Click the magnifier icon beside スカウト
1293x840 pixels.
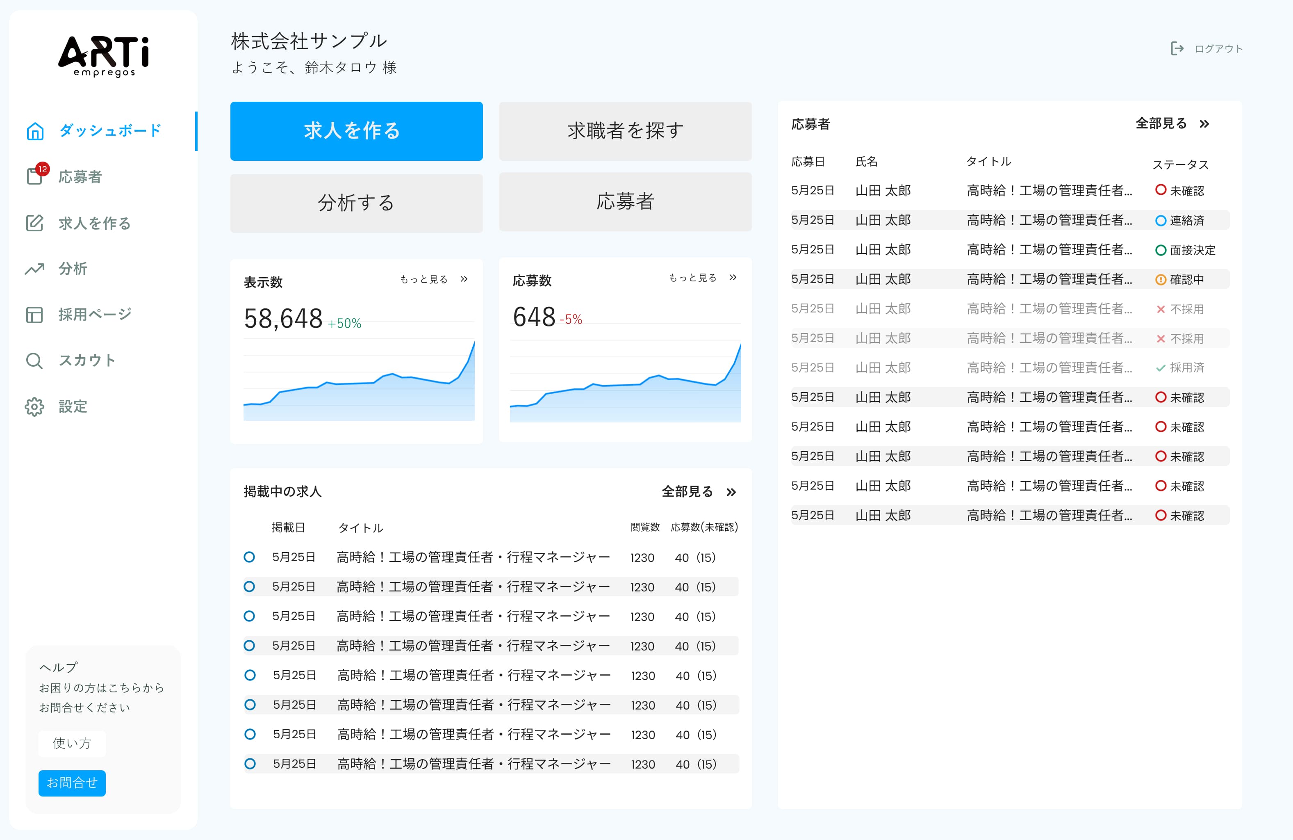(x=34, y=361)
